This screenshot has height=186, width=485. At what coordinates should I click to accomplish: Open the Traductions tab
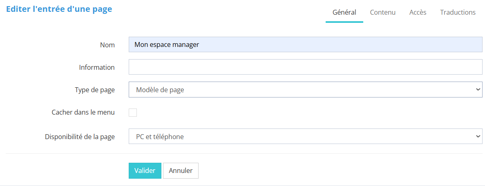[x=458, y=12]
